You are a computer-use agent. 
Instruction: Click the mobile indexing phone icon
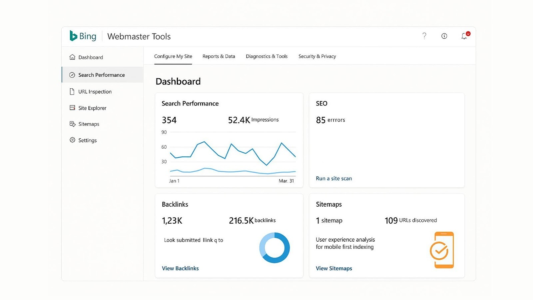[x=443, y=249]
